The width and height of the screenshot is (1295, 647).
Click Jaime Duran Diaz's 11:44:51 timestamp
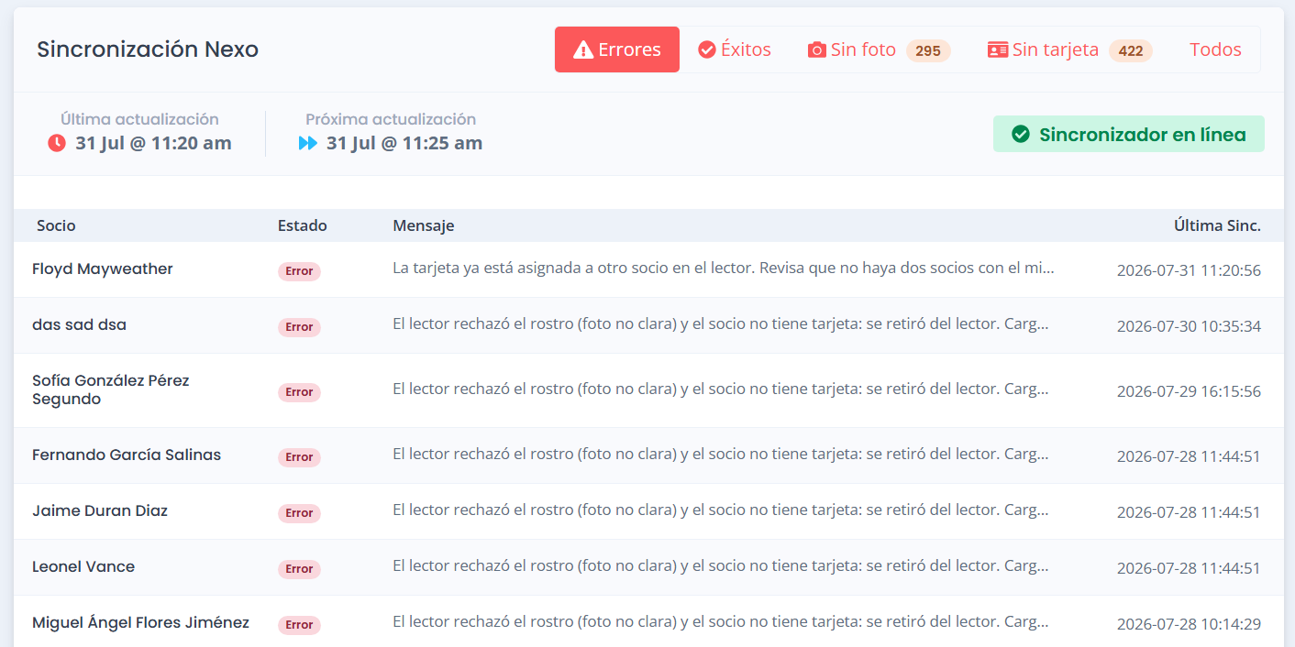[x=1189, y=512]
